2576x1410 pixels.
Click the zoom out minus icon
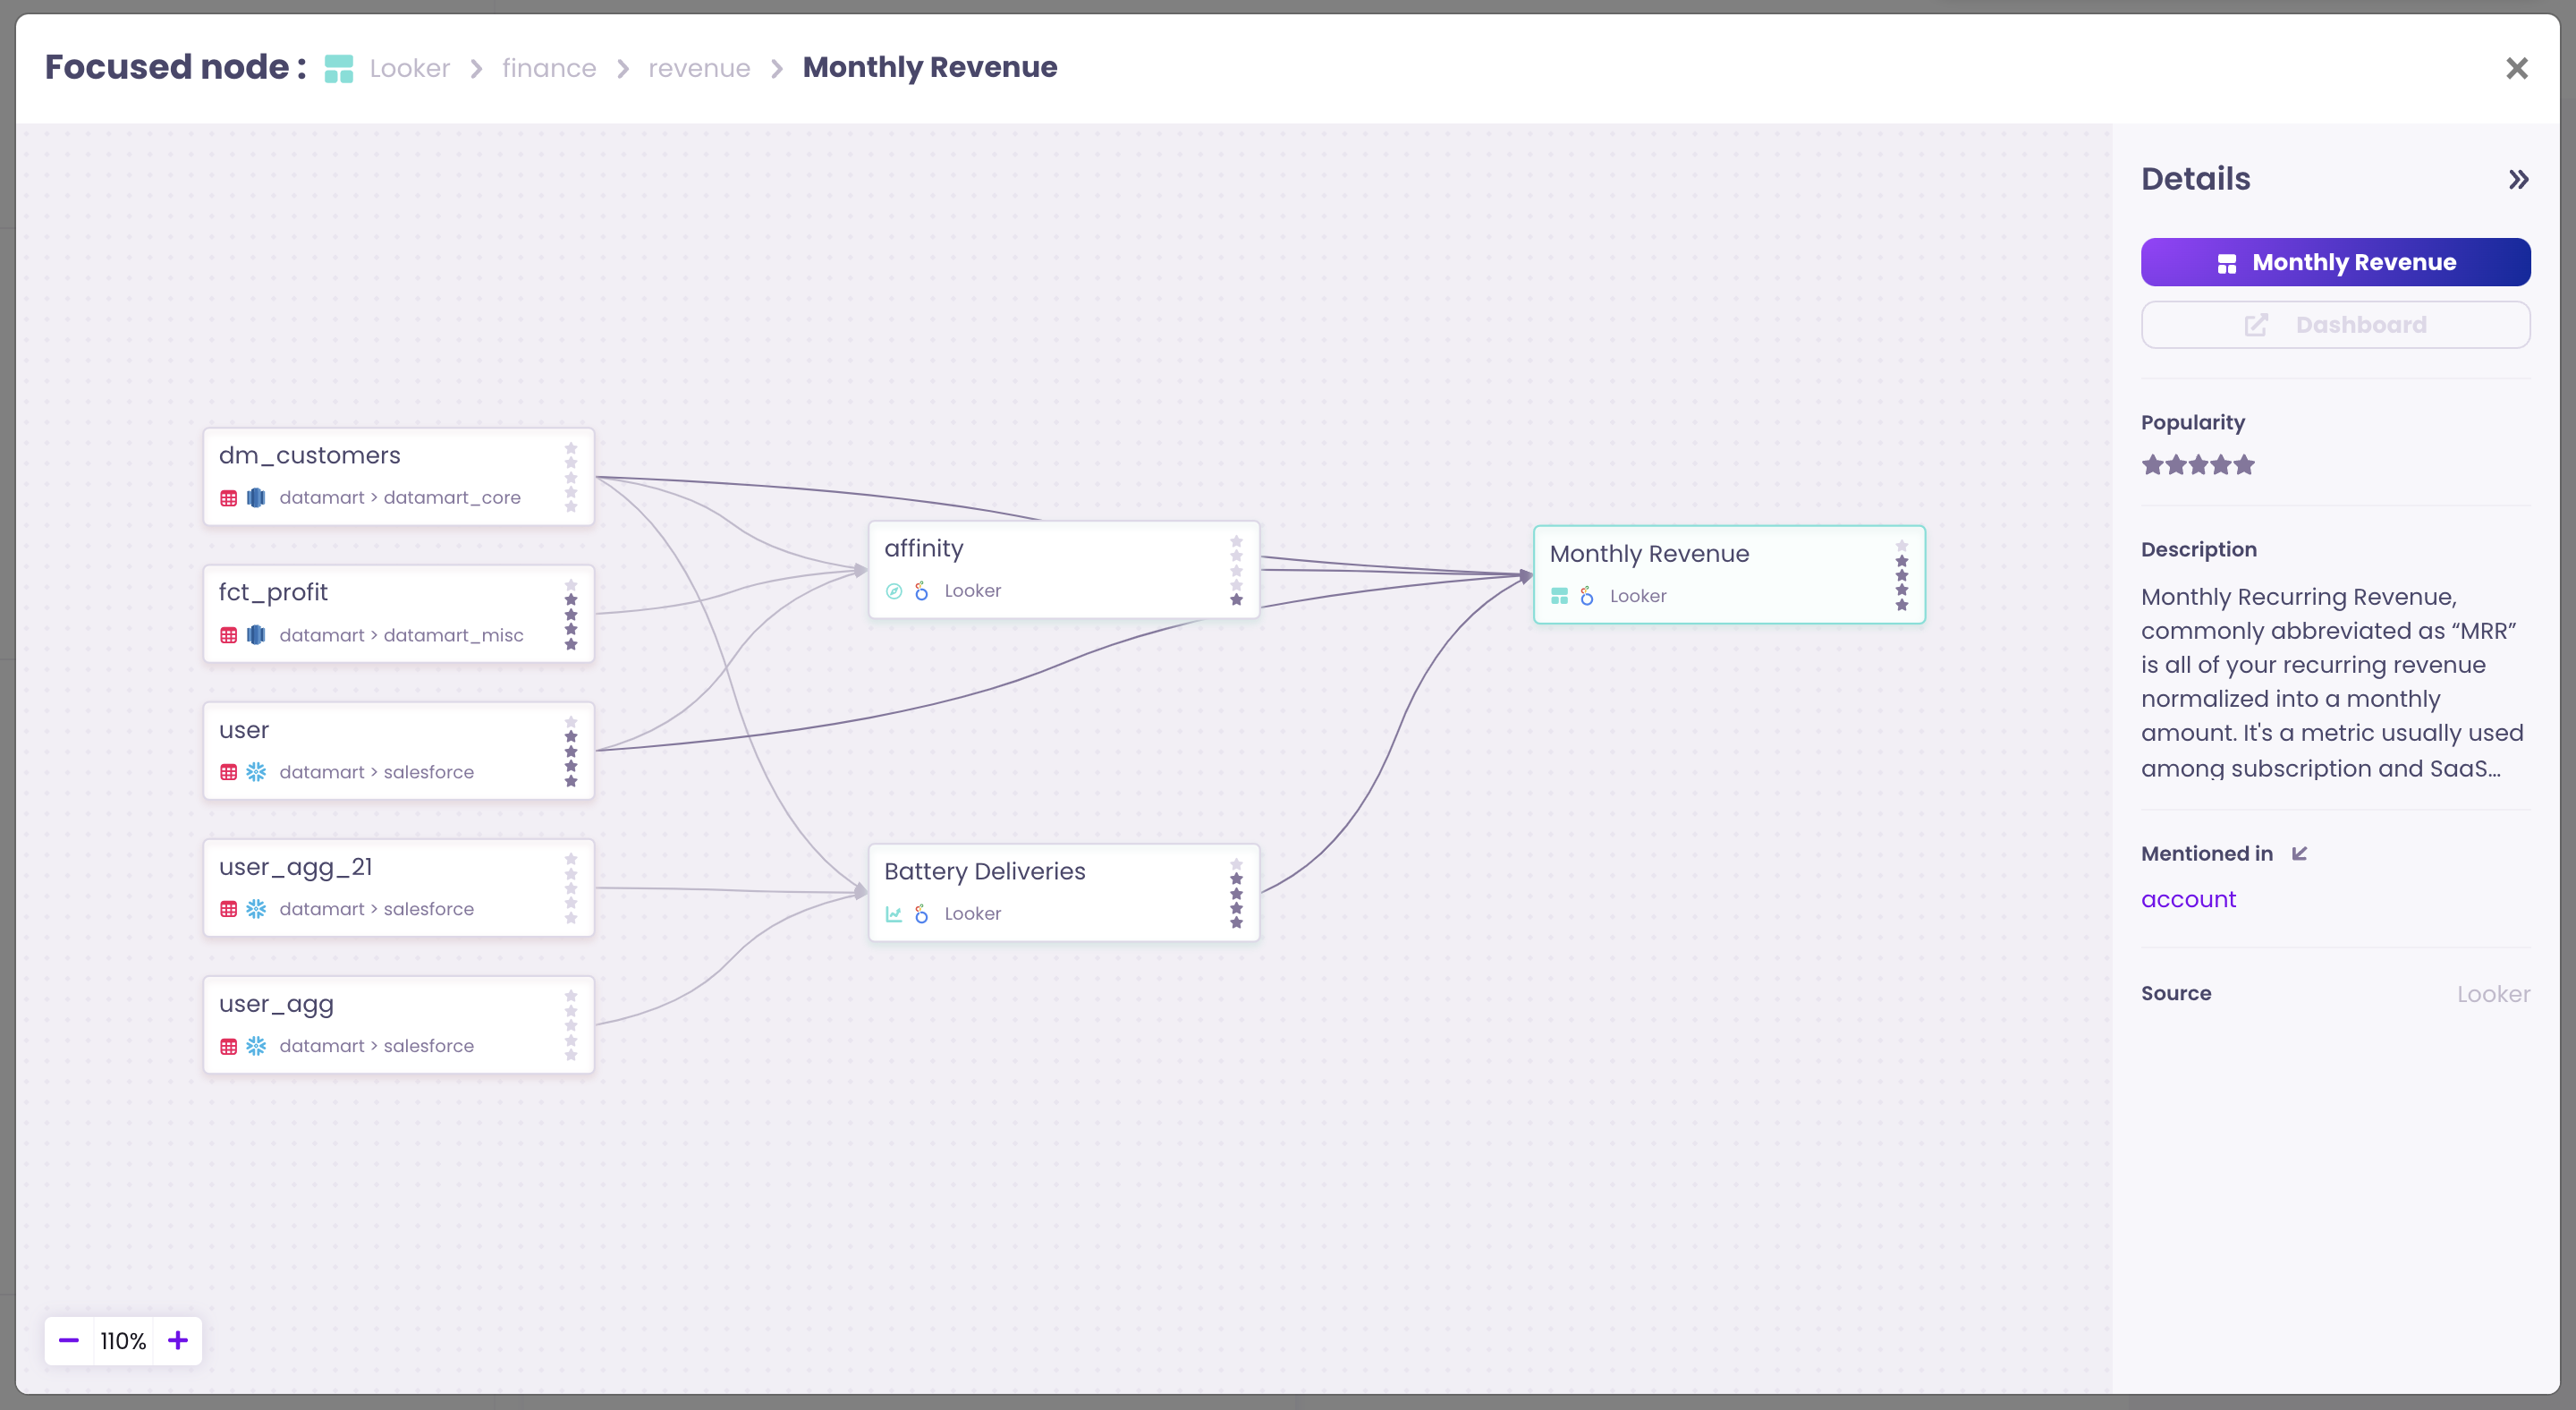(x=69, y=1340)
